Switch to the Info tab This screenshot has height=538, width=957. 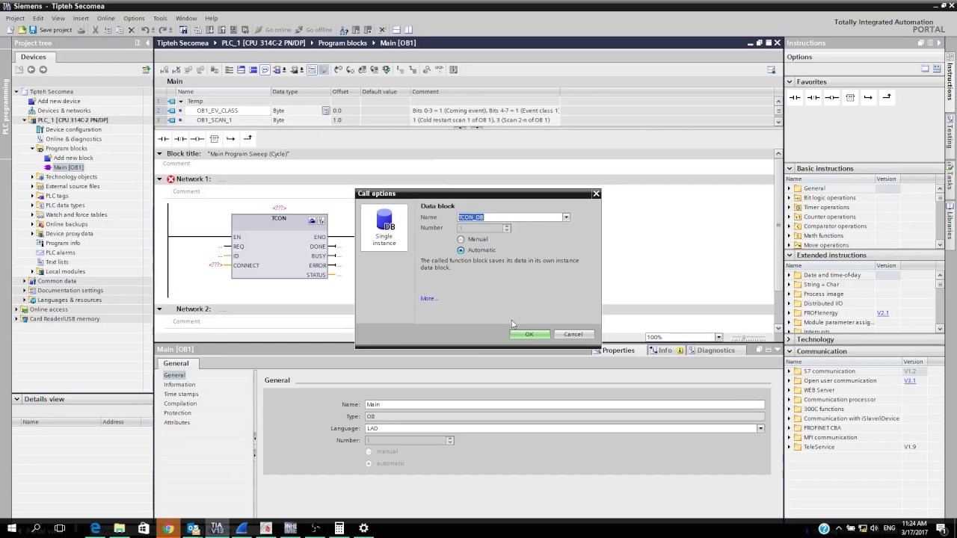(x=665, y=350)
